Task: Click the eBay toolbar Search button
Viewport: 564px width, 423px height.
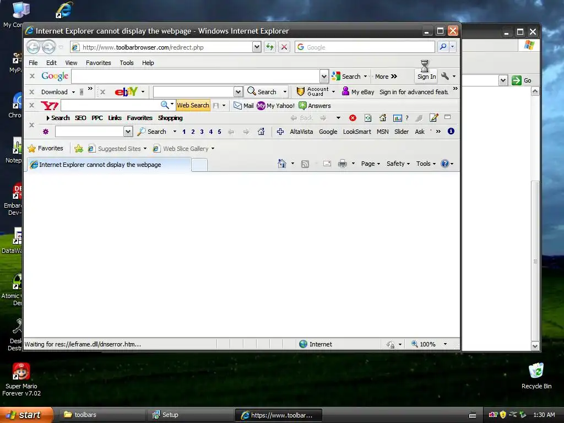Action: (262, 92)
